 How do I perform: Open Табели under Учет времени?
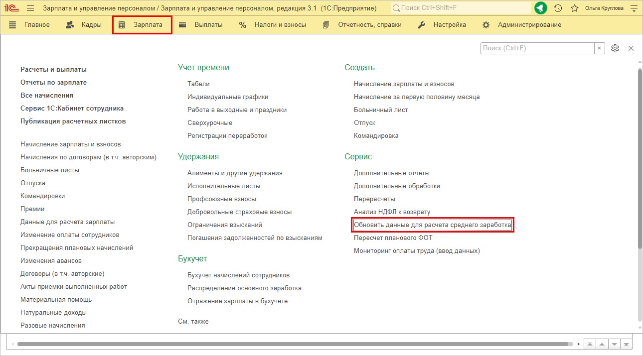click(x=198, y=84)
